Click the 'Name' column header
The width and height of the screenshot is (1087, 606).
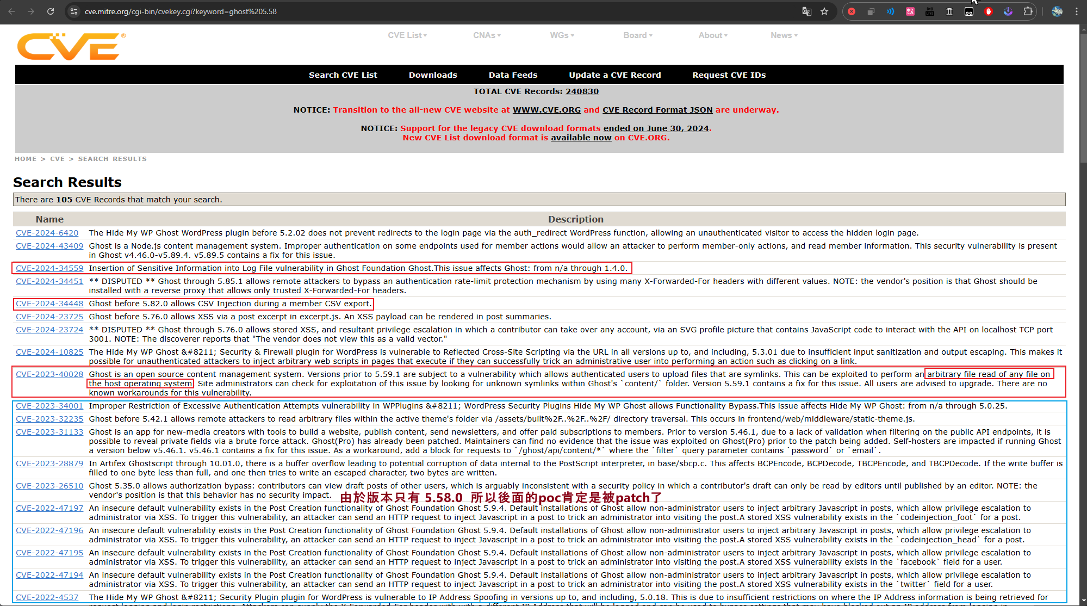pyautogui.click(x=49, y=219)
